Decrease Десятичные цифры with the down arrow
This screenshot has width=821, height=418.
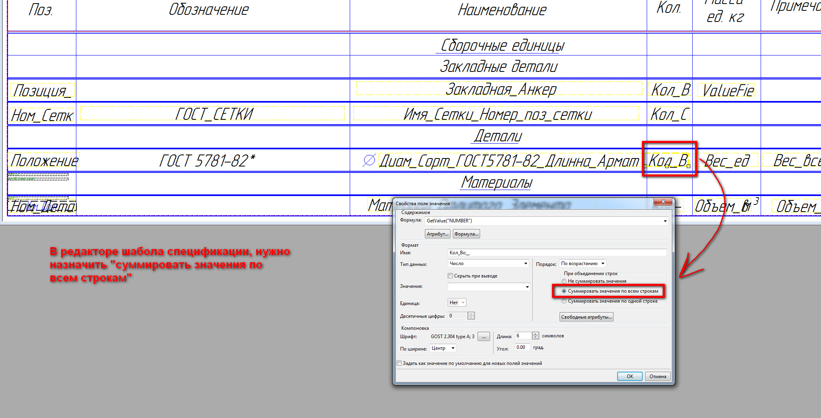click(471, 317)
